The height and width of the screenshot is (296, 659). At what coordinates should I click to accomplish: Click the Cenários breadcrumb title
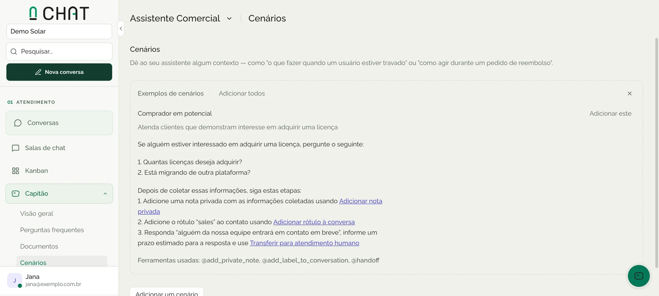click(x=267, y=18)
